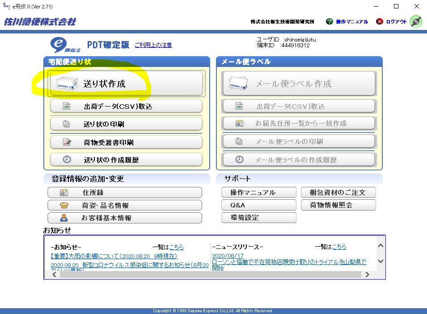Image resolution: width=427 pixels, height=314 pixels.
Task: Click the address book icon beside 住所録
Action: coord(64,193)
